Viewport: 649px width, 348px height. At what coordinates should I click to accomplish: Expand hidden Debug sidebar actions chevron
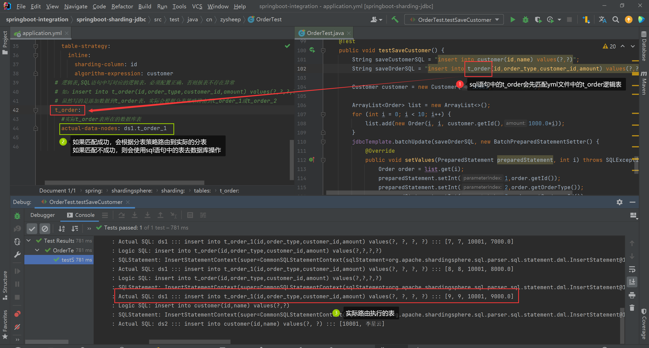[x=17, y=339]
